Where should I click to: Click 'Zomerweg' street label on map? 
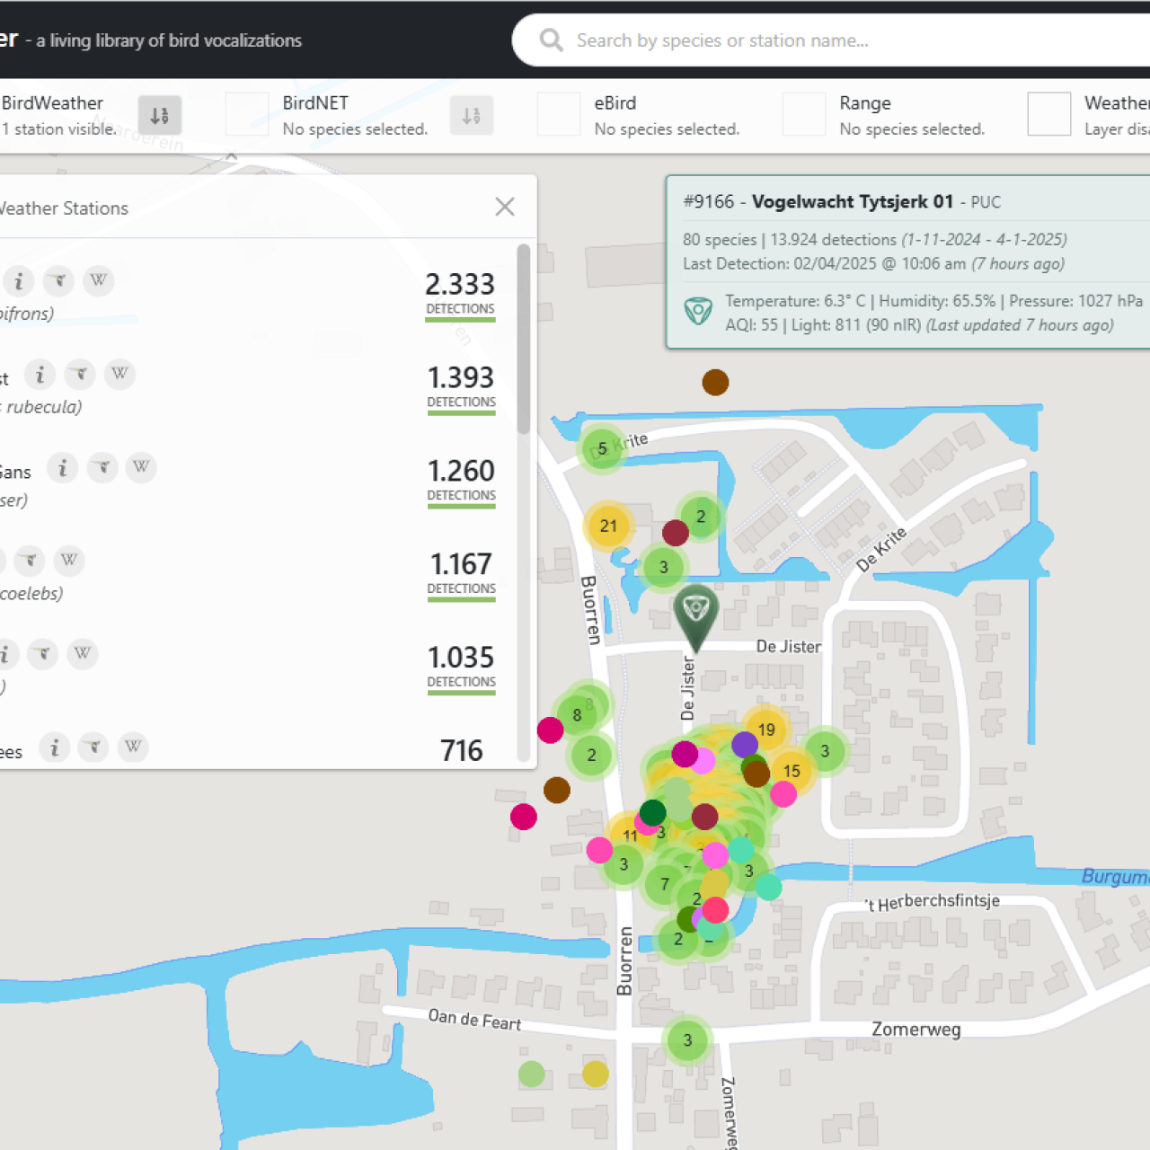point(916,1030)
